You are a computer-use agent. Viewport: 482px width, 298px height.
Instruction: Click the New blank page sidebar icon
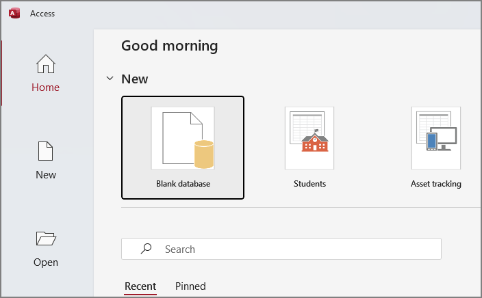46,152
